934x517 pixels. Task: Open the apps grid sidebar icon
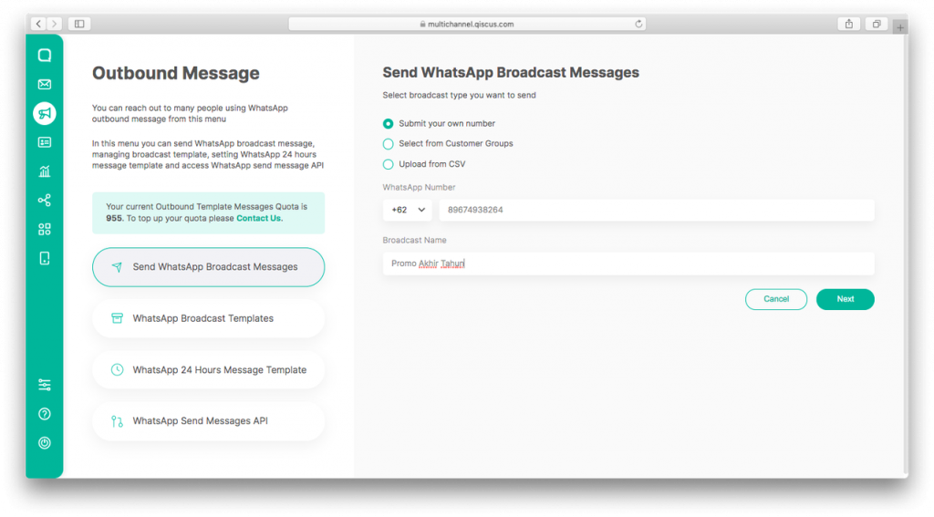(x=45, y=229)
